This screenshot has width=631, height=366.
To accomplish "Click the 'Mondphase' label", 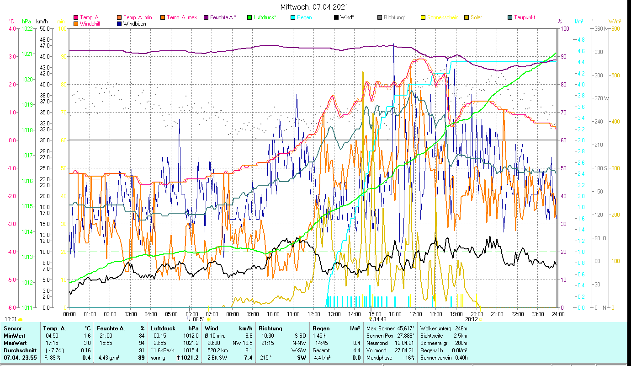I will (379, 358).
